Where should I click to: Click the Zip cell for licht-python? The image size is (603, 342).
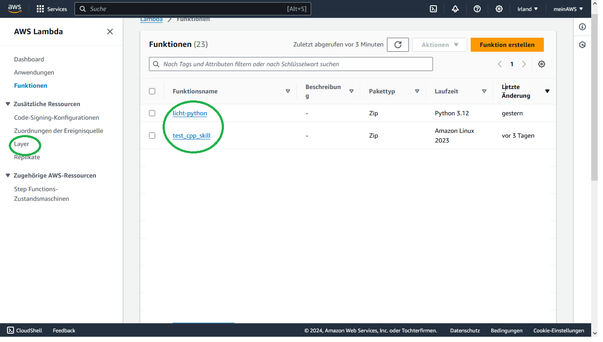pyautogui.click(x=373, y=113)
